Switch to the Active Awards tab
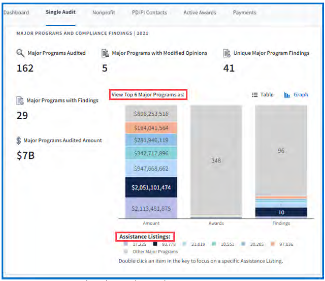325x281 pixels. (x=200, y=12)
